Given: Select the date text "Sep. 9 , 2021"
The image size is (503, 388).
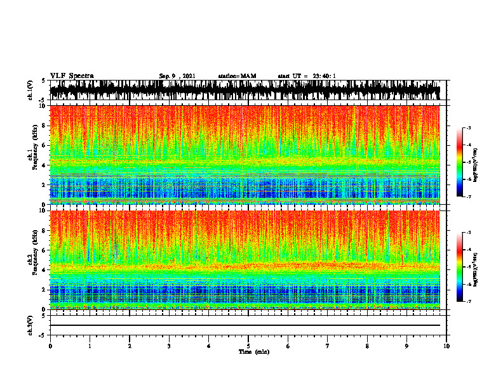Looking at the screenshot, I should coord(177,76).
